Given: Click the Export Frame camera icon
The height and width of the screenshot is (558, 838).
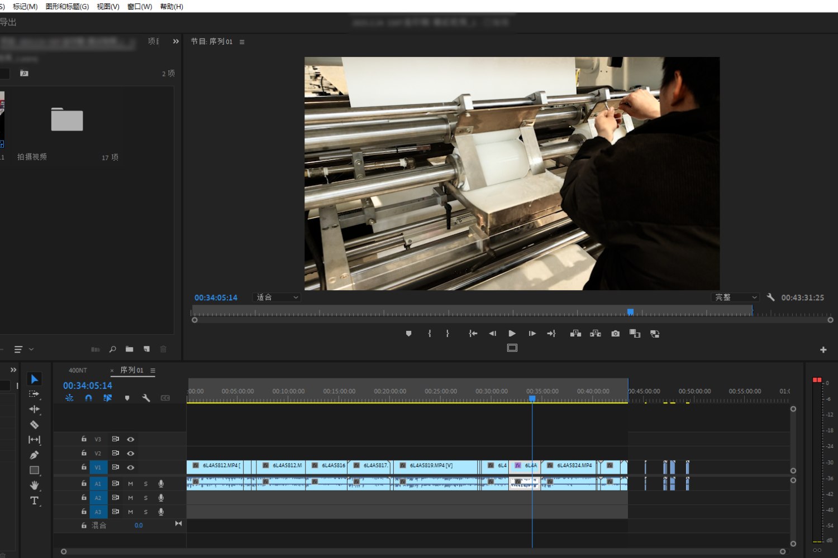Looking at the screenshot, I should pyautogui.click(x=615, y=334).
